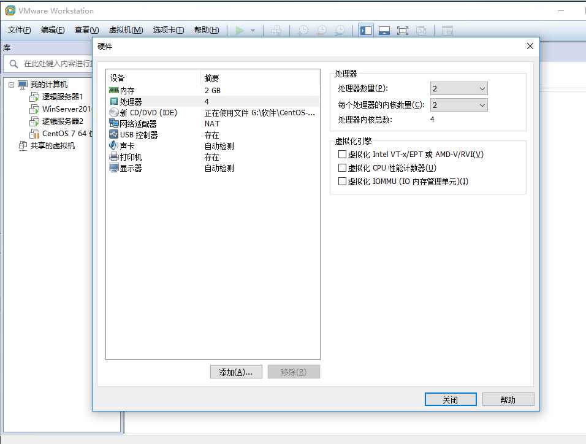Image resolution: width=586 pixels, height=444 pixels.
Task: Click the thumbnail bar view icon
Action: (384, 30)
